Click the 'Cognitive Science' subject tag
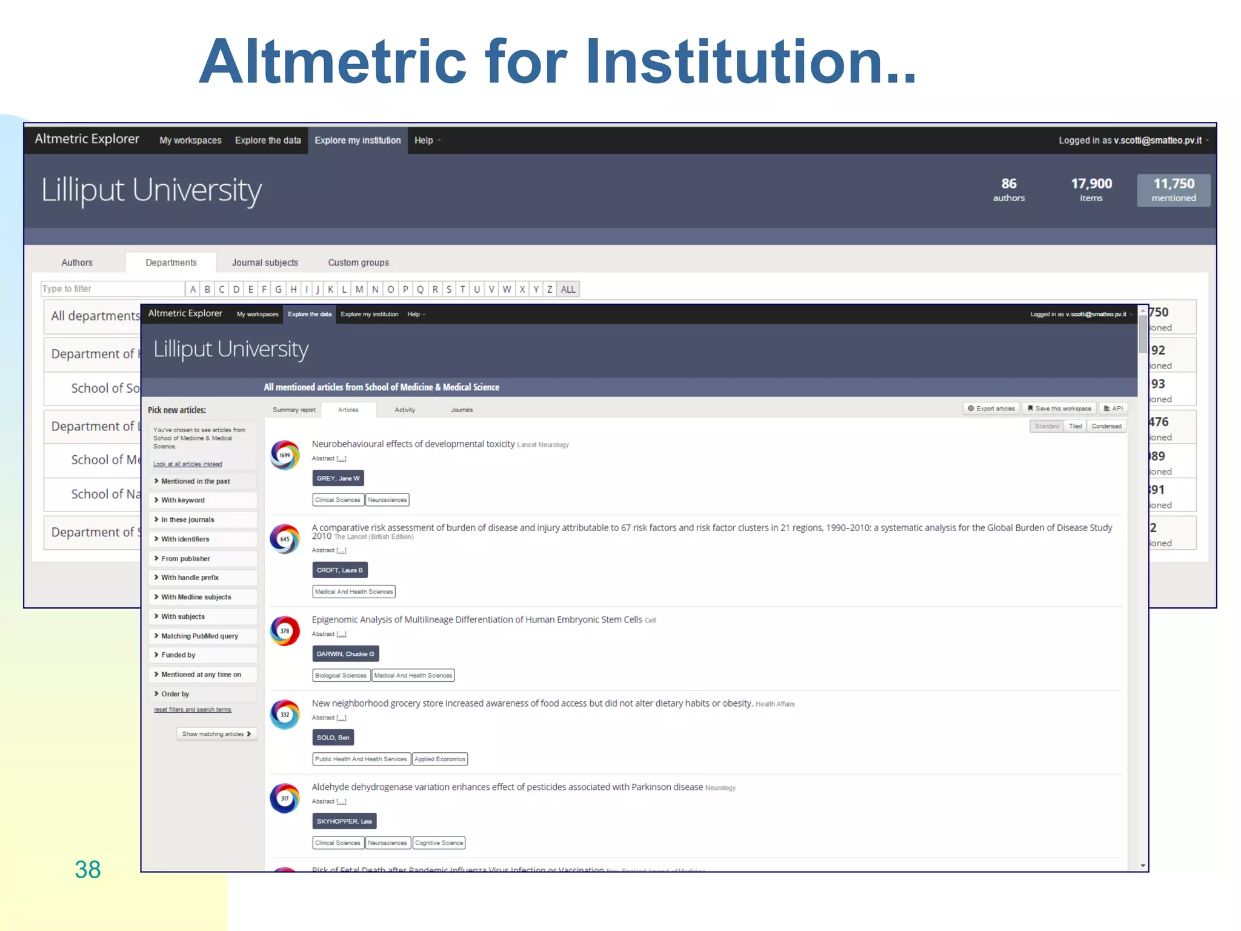 click(x=439, y=843)
